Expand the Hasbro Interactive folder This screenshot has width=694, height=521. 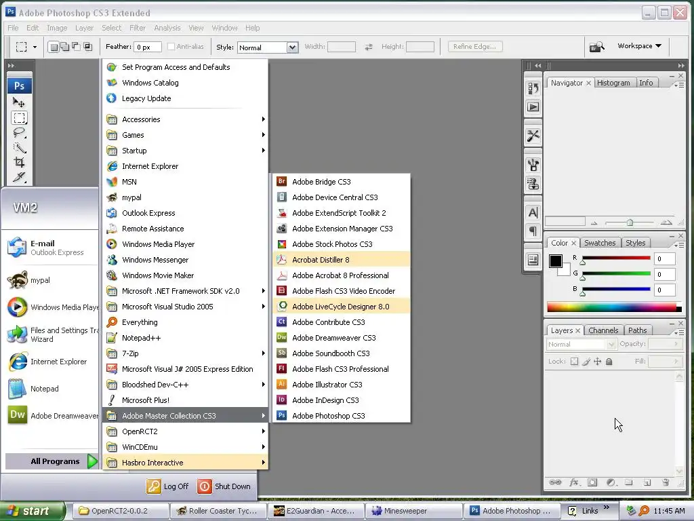coord(186,463)
